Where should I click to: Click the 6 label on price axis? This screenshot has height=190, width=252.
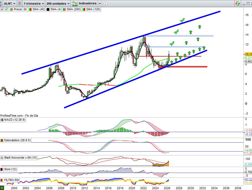(246, 74)
